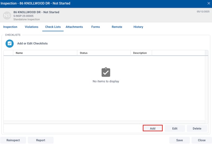The width and height of the screenshot is (212, 144).
Task: Open the Forms tab
Action: 96,27
